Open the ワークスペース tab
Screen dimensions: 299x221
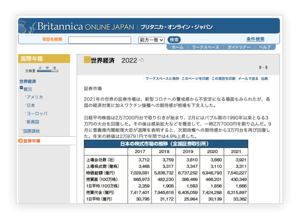[205, 47]
